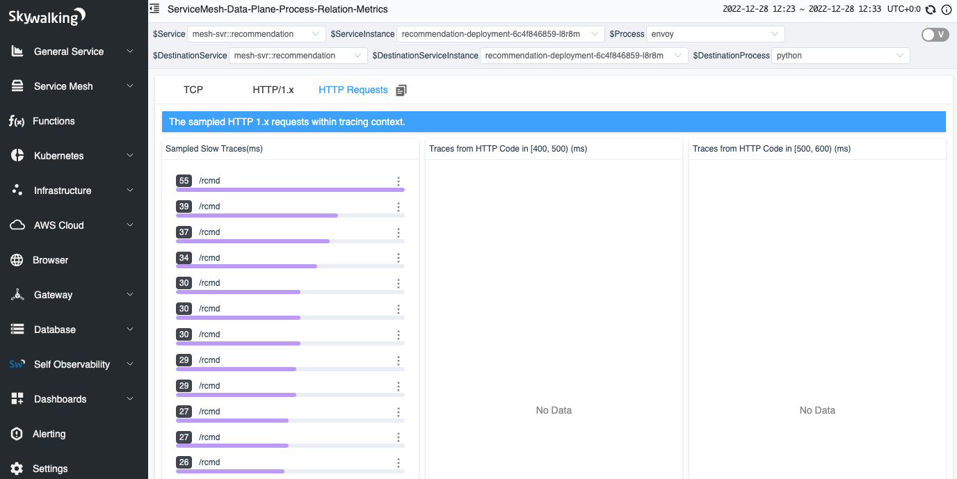
Task: Open the kebab menu on the 55ms trace
Action: point(398,181)
